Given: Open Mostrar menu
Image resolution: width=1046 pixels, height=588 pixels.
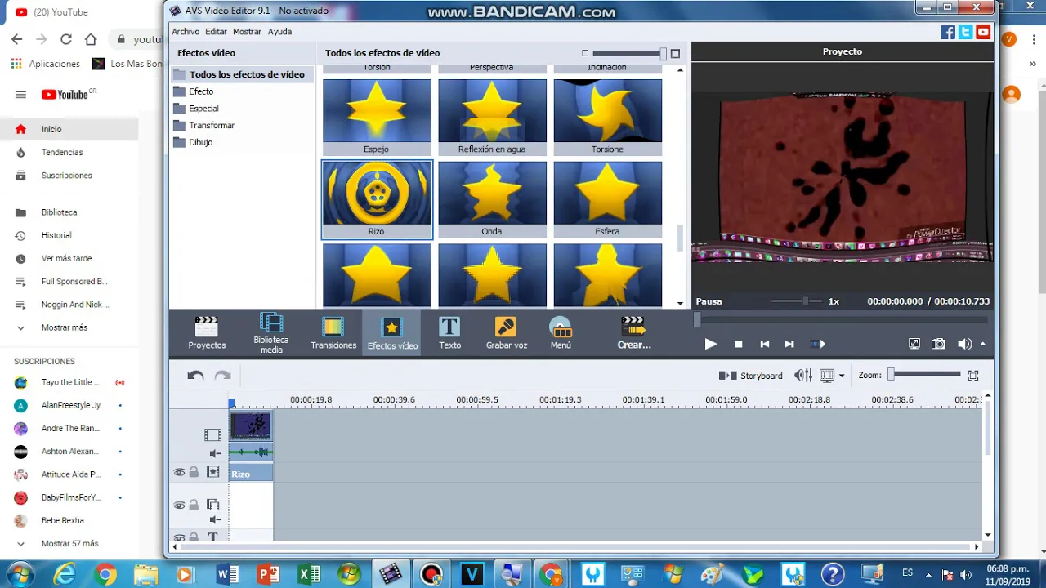Looking at the screenshot, I should (248, 32).
